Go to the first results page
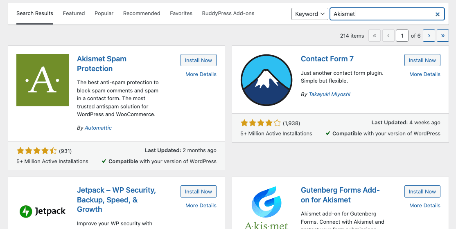 (x=375, y=36)
